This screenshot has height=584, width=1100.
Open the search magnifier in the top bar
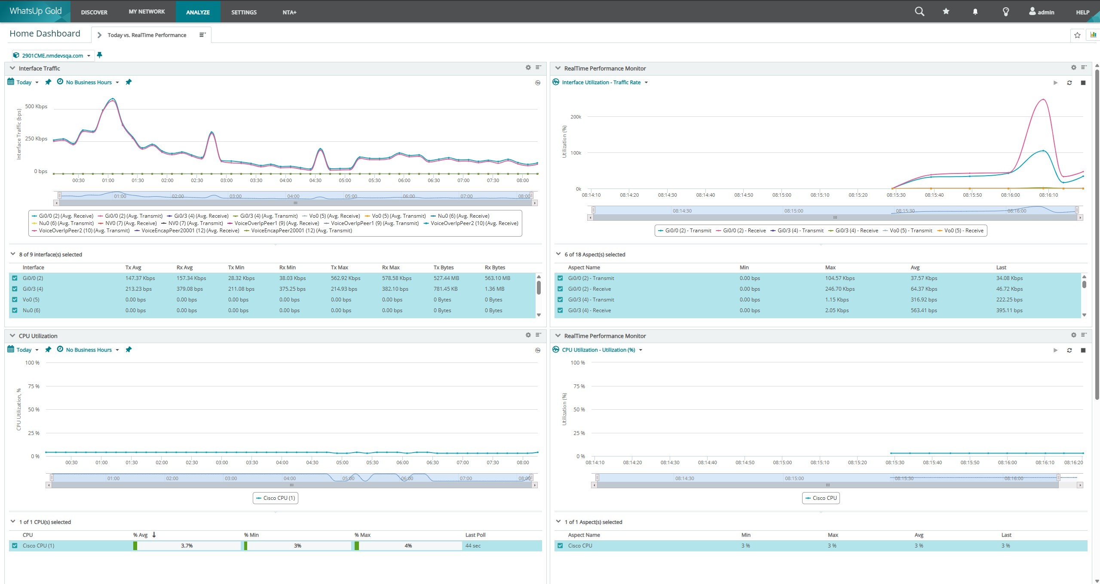[919, 12]
